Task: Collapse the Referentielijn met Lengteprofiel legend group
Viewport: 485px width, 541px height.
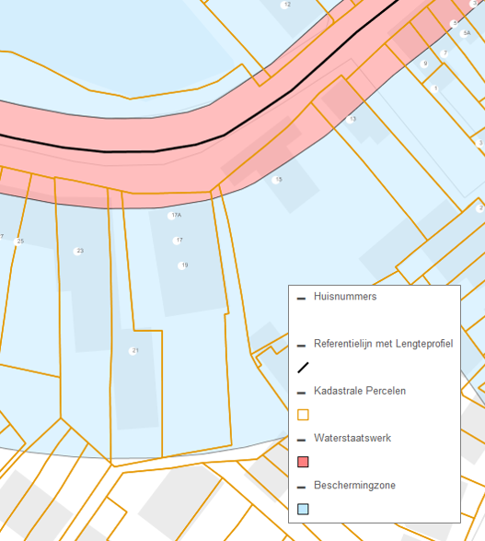Action: click(301, 346)
